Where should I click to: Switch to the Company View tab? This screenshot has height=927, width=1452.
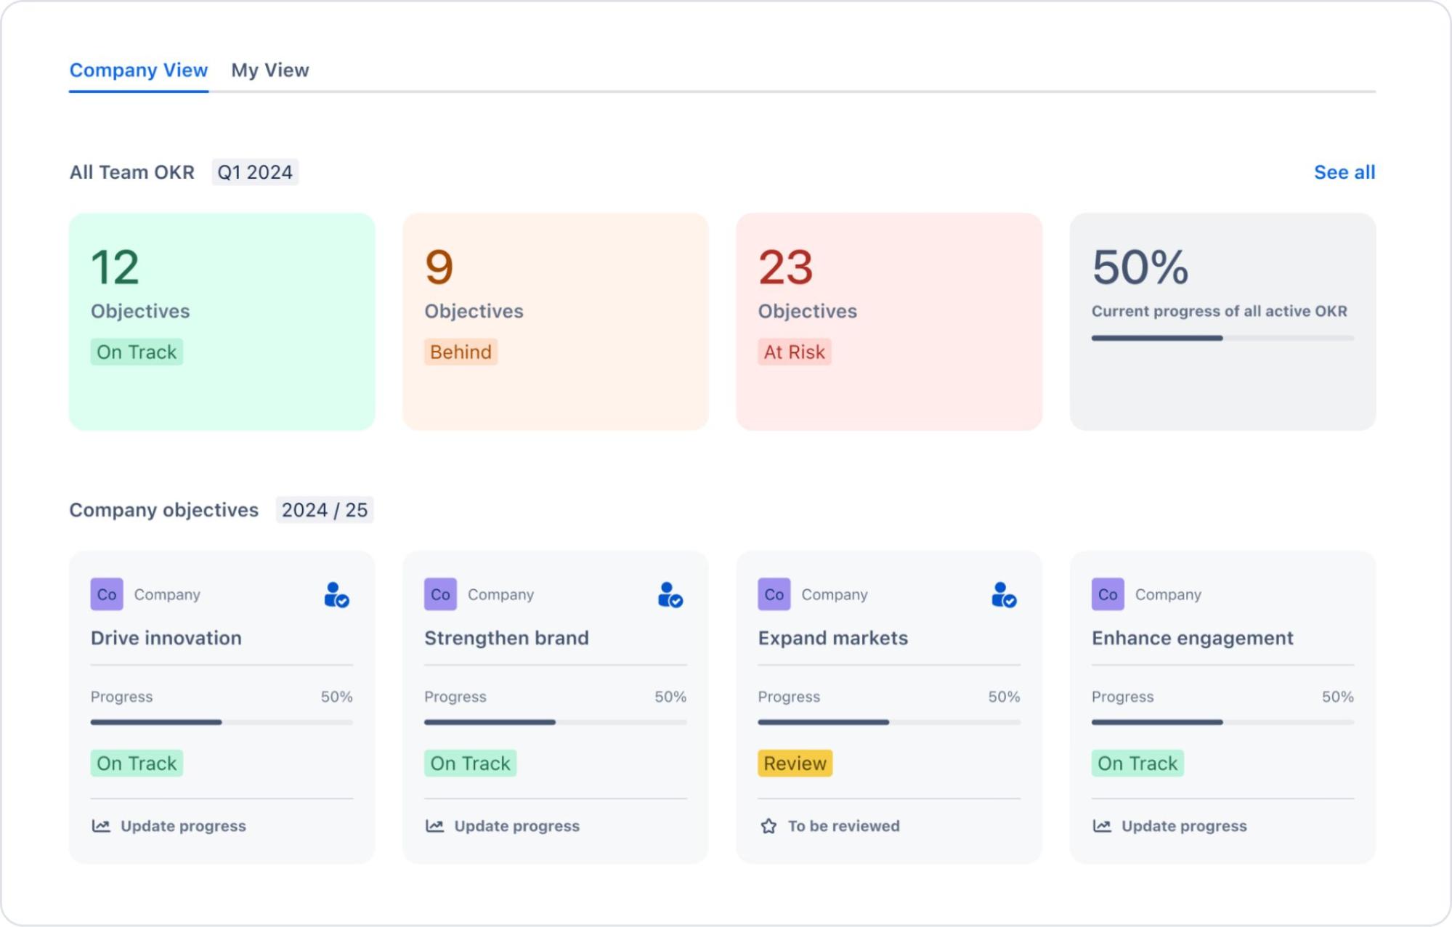click(x=137, y=70)
